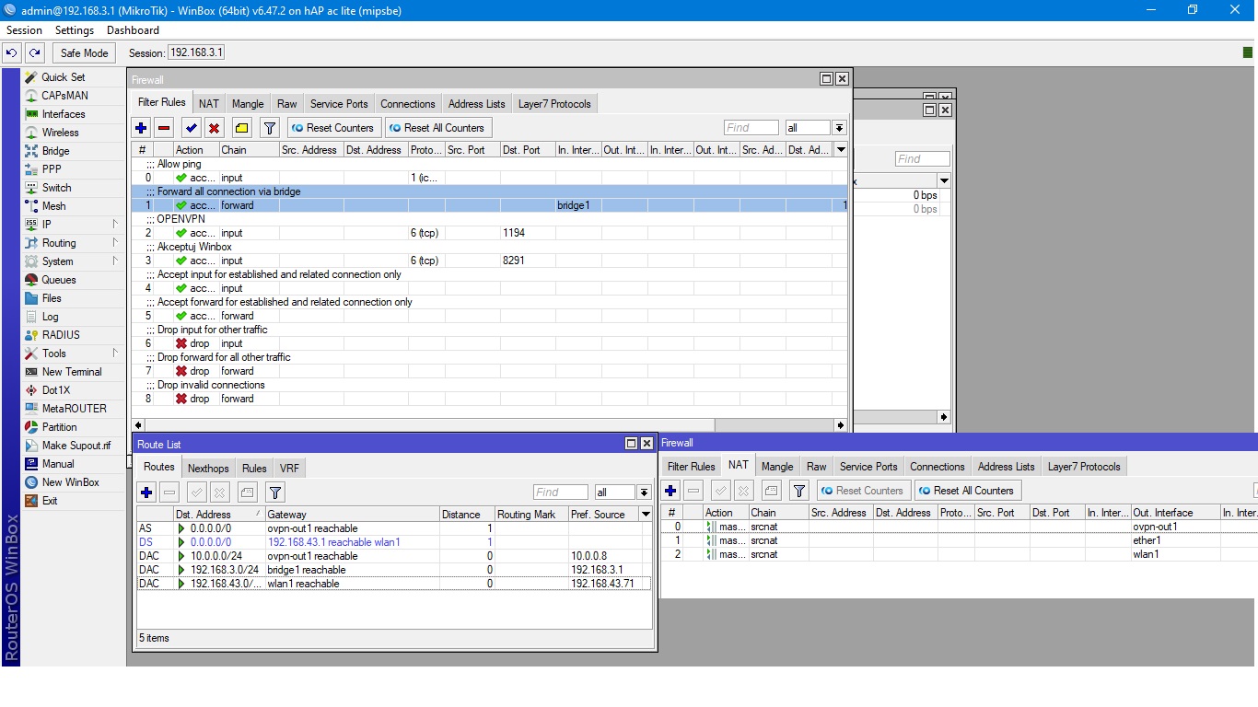1258x707 pixels.
Task: Click the red minus Remove rule icon
Action: [164, 128]
